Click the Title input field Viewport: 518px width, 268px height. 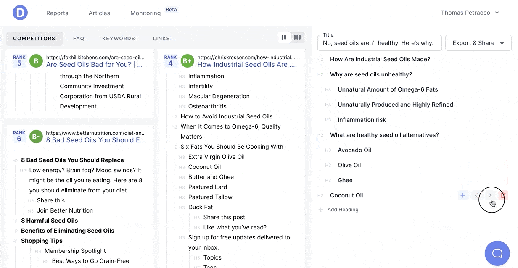point(380,43)
